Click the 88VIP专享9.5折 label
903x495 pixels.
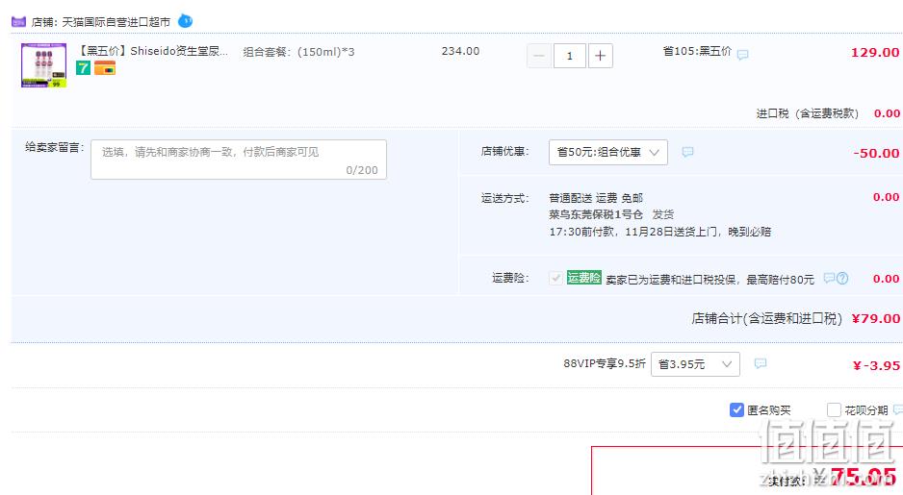point(605,364)
